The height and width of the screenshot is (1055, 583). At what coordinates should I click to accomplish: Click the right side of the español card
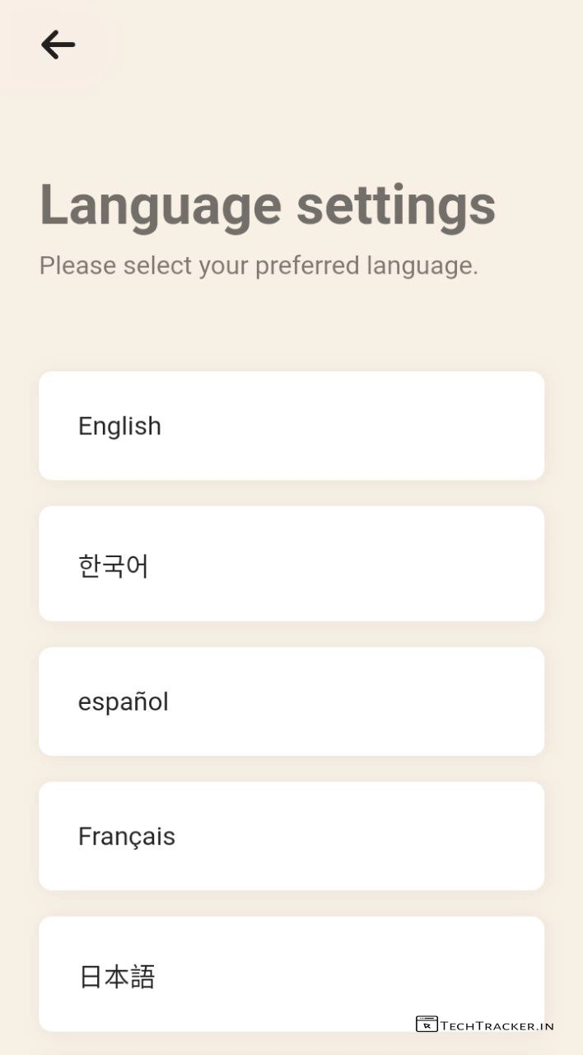pyautogui.click(x=478, y=701)
